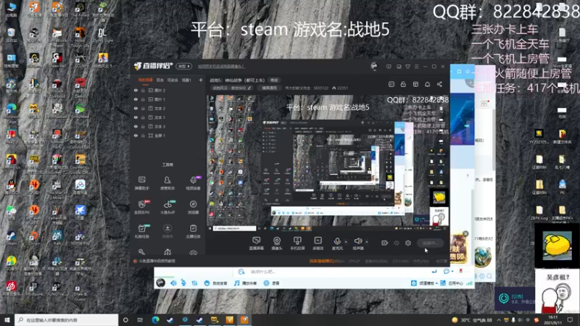The width and height of the screenshot is (580, 326).
Task: Add 直播屏幕 screen capture source
Action: click(x=256, y=243)
